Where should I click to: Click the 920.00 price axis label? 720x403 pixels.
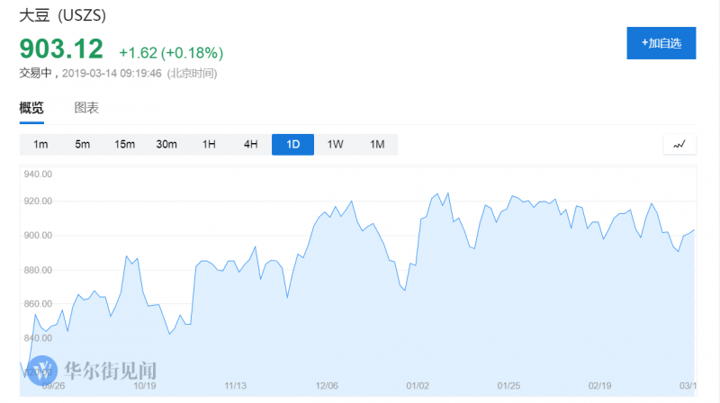point(39,201)
